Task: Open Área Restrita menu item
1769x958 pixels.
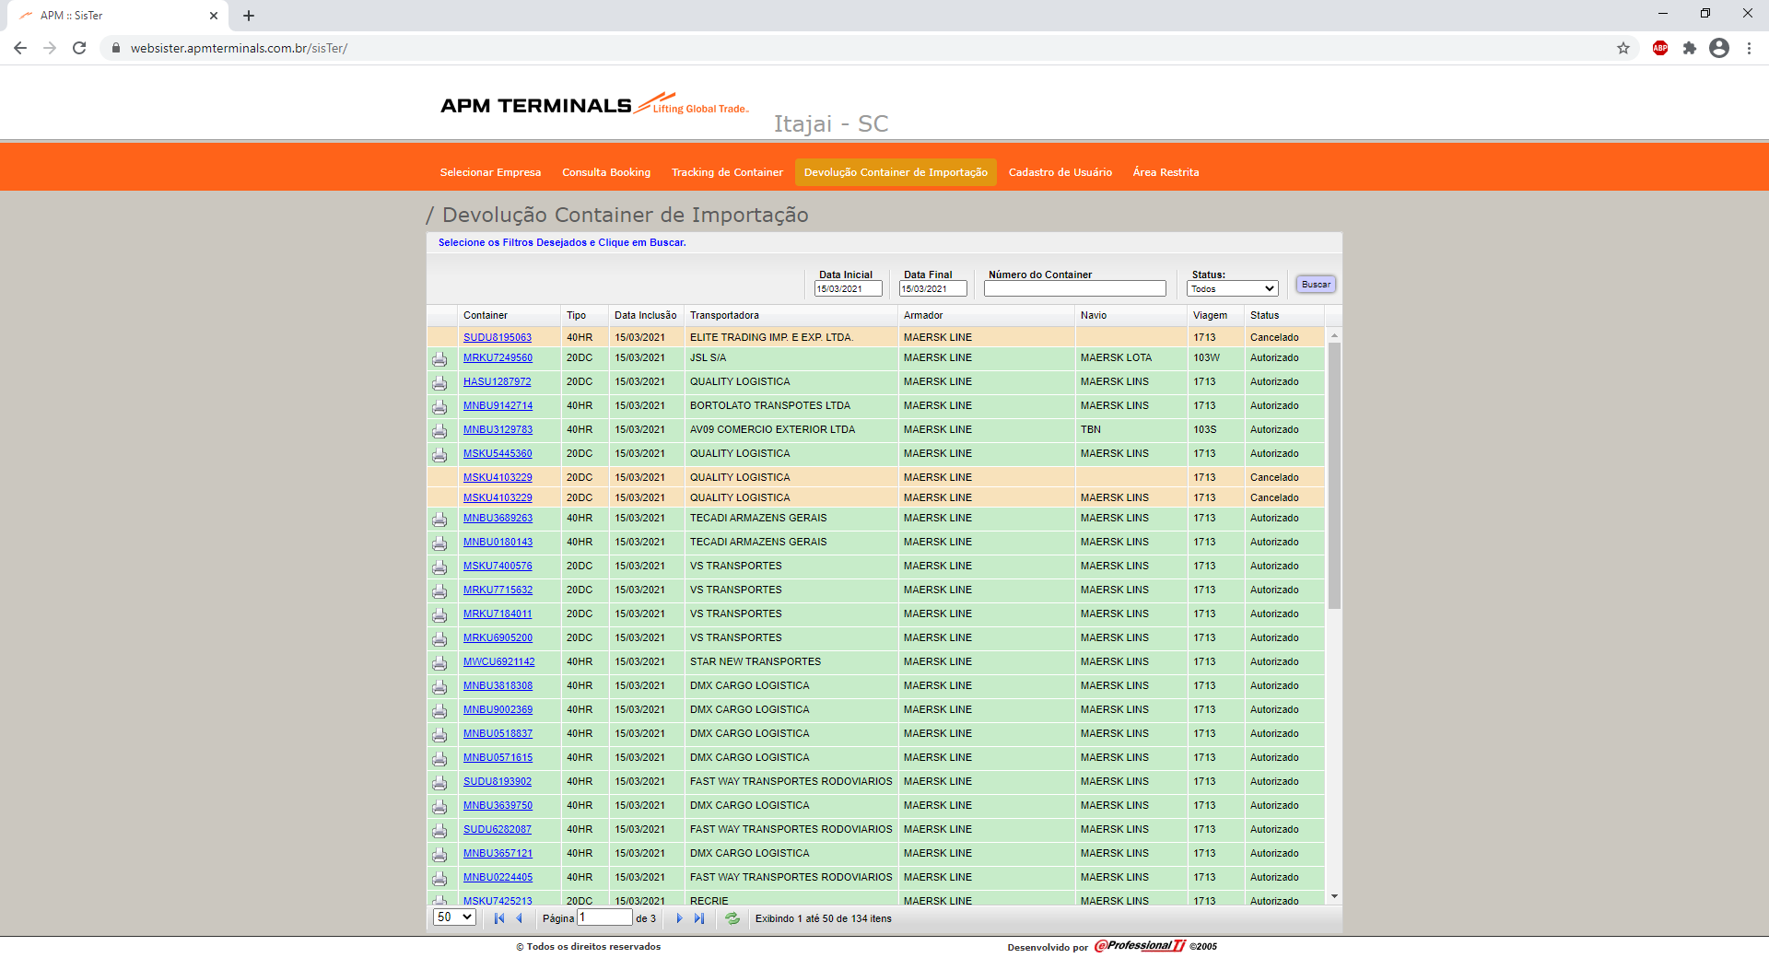Action: pos(1166,172)
